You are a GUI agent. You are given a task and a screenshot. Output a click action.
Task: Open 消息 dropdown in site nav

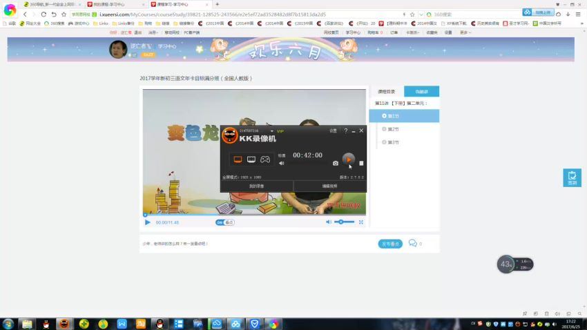pos(153,32)
